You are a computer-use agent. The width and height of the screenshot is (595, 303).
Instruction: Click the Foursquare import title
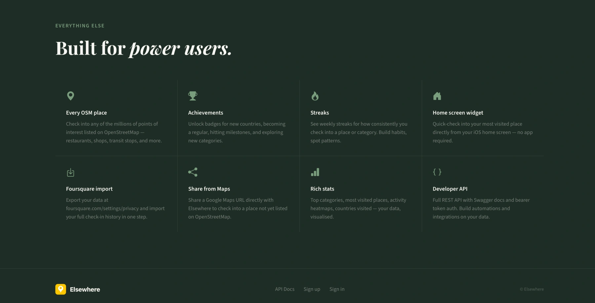coord(89,189)
